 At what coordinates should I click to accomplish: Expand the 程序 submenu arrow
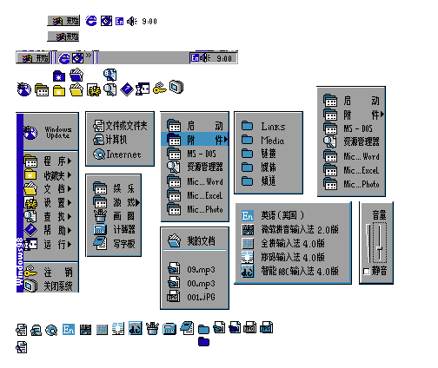(70, 161)
